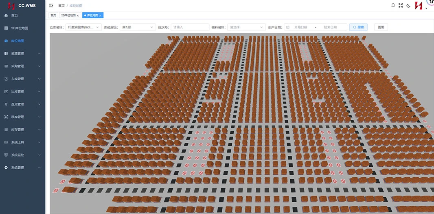Expand 入库管理 menu

pyautogui.click(x=22, y=79)
